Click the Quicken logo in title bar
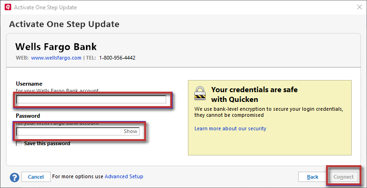 (x=7, y=7)
